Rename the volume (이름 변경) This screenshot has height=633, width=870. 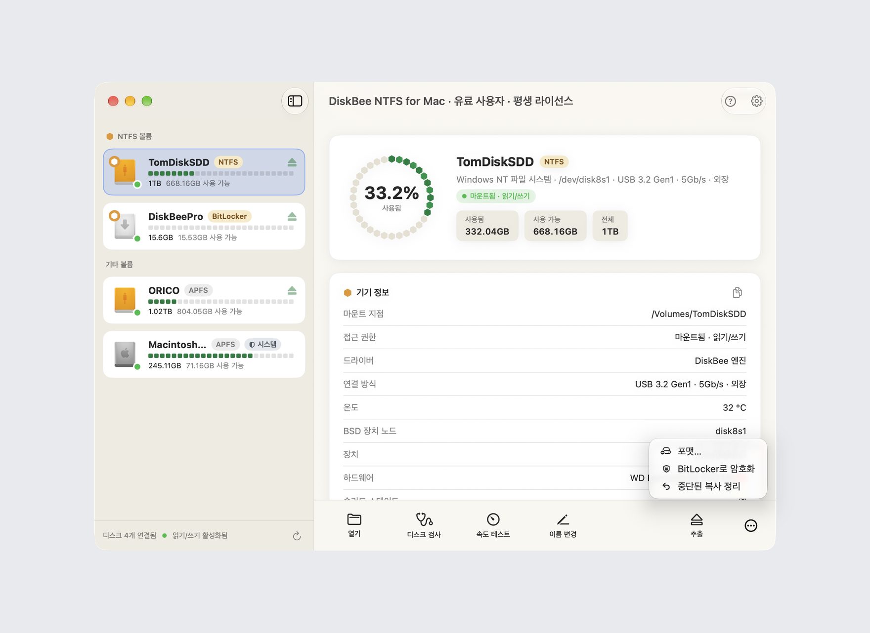click(563, 525)
